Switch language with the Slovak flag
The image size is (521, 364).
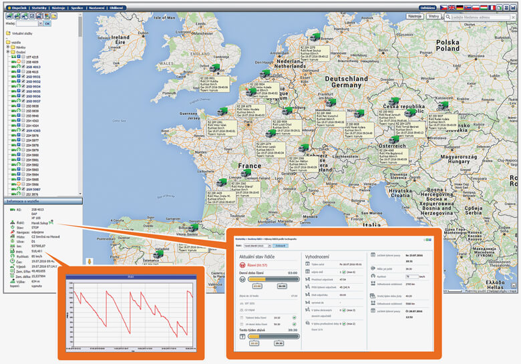click(468, 7)
